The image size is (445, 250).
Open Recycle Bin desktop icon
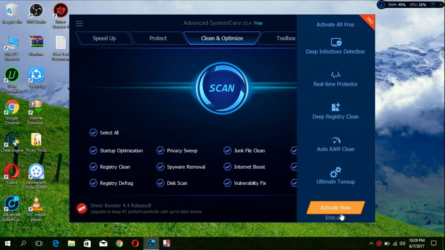tap(12, 14)
